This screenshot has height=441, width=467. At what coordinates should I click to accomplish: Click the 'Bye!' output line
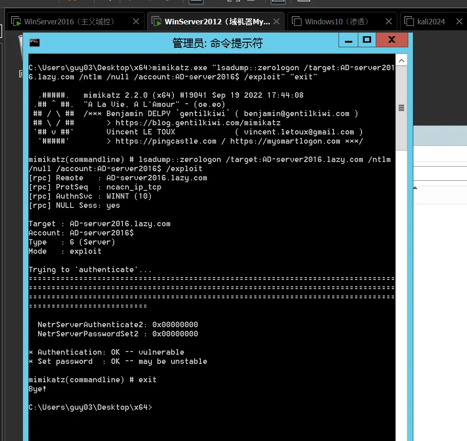point(38,389)
